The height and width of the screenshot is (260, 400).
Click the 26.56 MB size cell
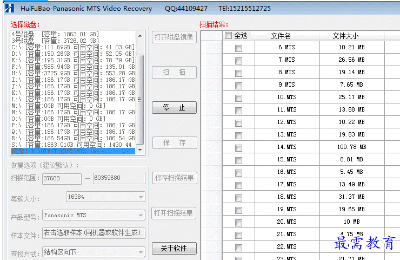(352, 60)
